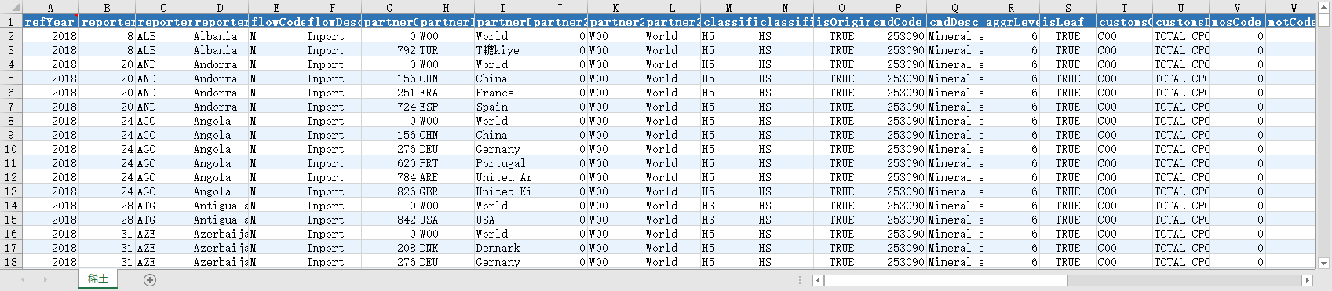Select column G header
The image size is (1332, 291).
click(389, 8)
